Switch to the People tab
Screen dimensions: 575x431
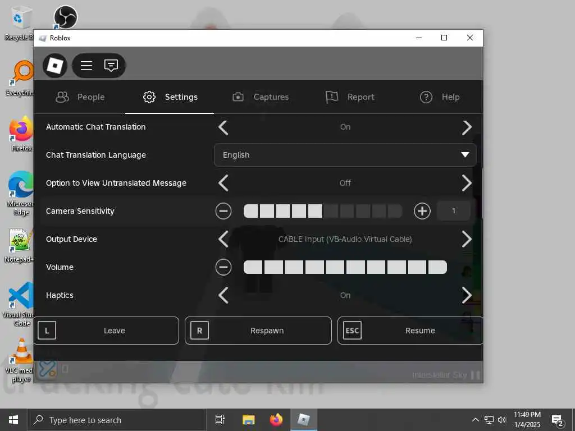[80, 97]
